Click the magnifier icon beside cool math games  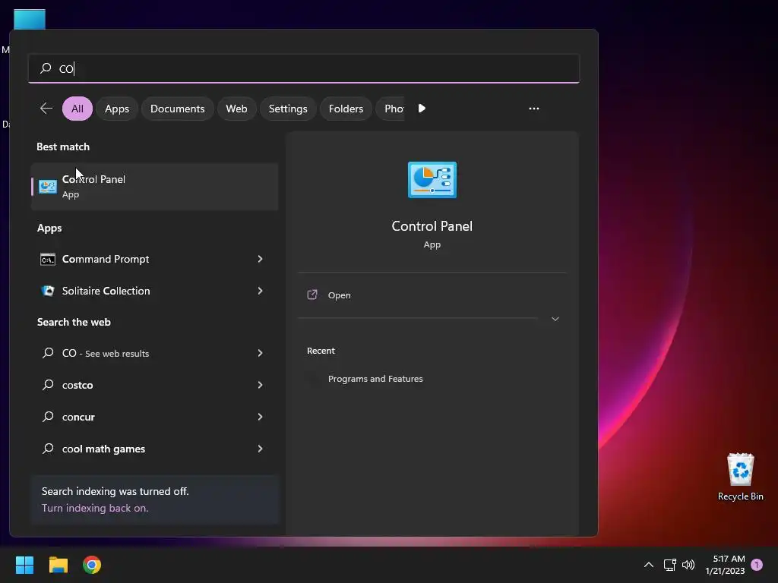point(48,449)
